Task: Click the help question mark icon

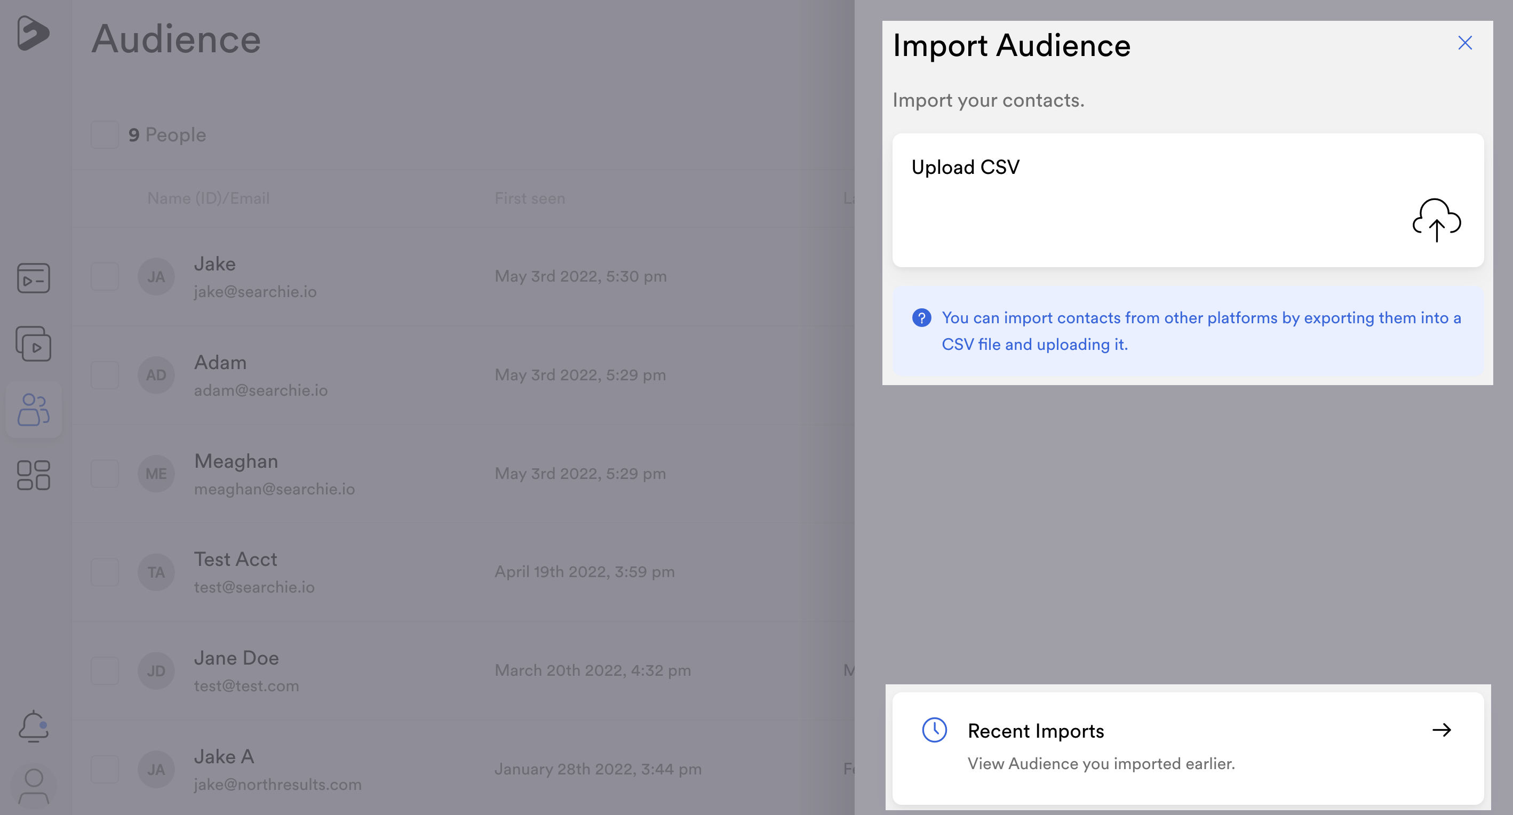Action: click(x=921, y=318)
